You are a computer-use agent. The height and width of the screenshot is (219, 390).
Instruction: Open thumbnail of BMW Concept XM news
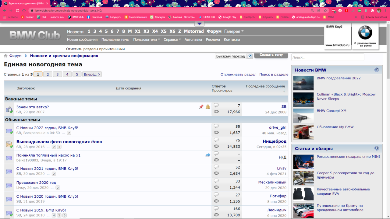(303, 116)
